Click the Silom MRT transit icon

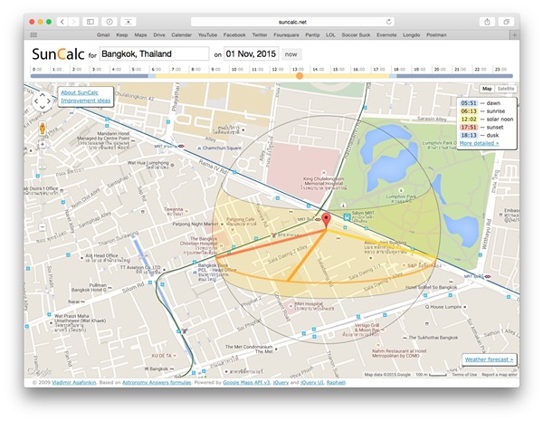(x=347, y=217)
